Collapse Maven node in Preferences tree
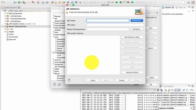 (x=54, y=73)
